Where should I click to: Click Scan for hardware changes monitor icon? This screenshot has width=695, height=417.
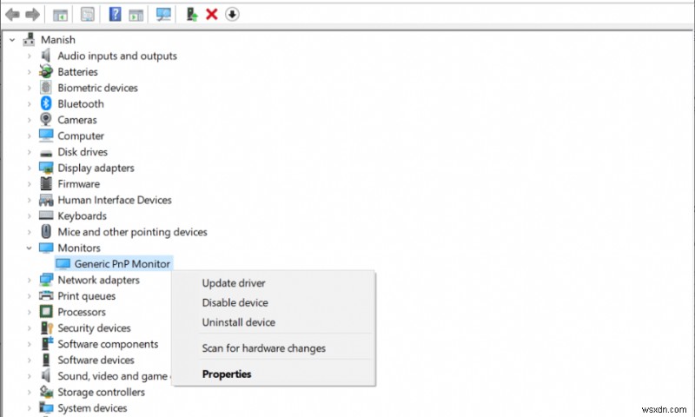[x=163, y=14]
